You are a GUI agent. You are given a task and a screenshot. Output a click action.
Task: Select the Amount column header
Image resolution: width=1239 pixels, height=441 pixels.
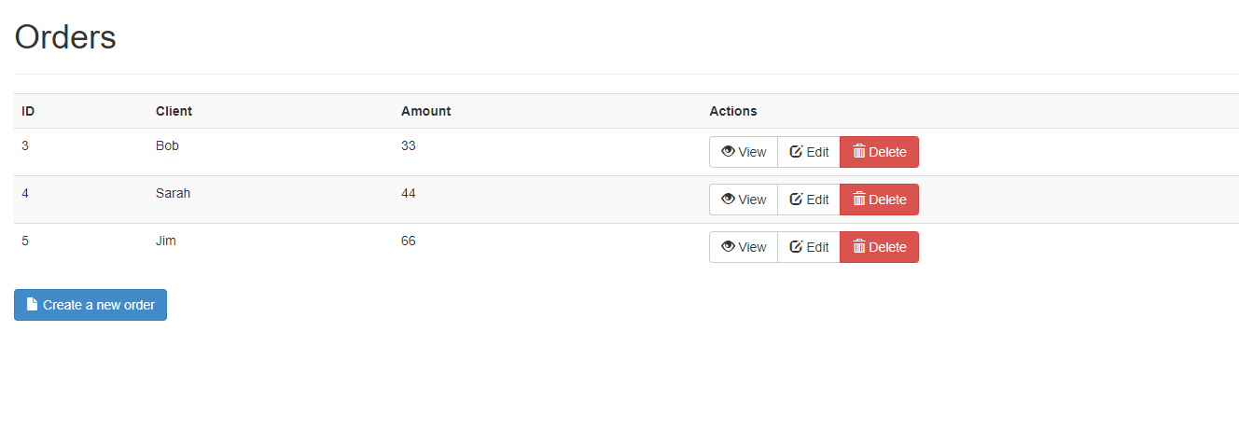[425, 111]
